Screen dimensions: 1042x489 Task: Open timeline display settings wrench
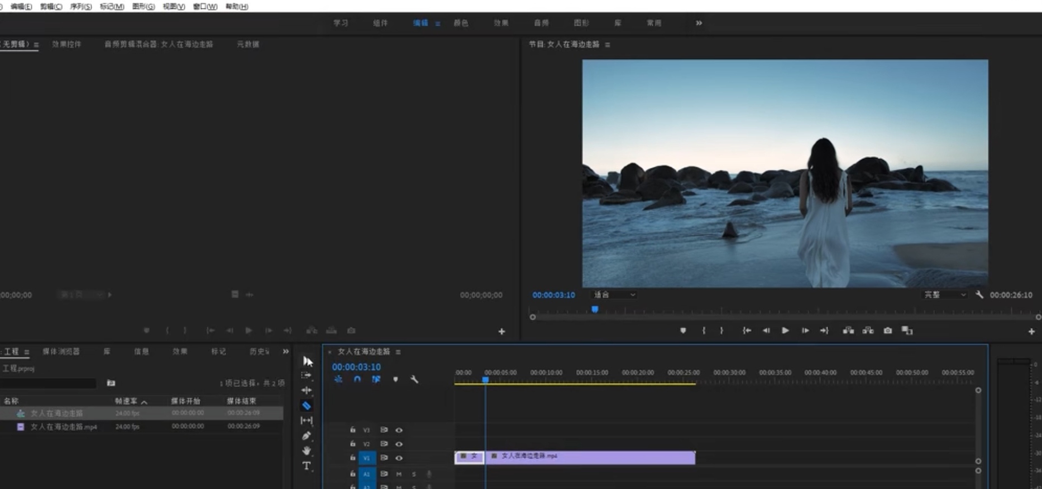point(414,379)
